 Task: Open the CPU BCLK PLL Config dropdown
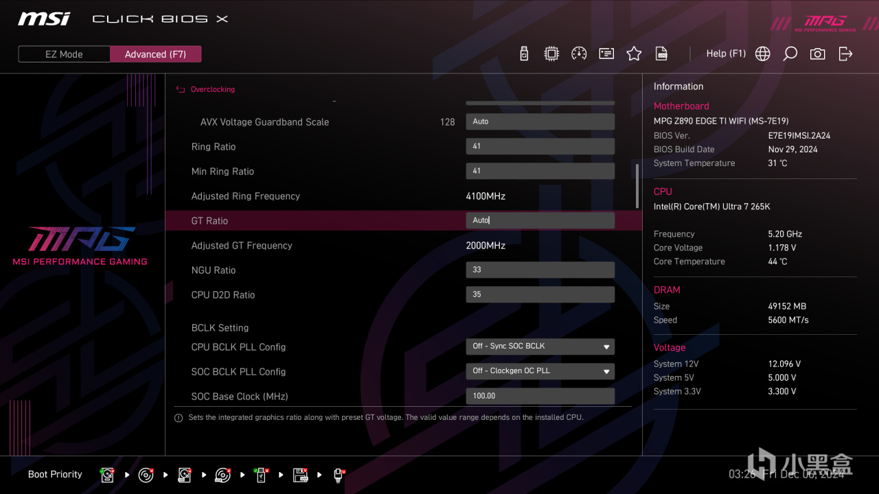tap(540, 346)
